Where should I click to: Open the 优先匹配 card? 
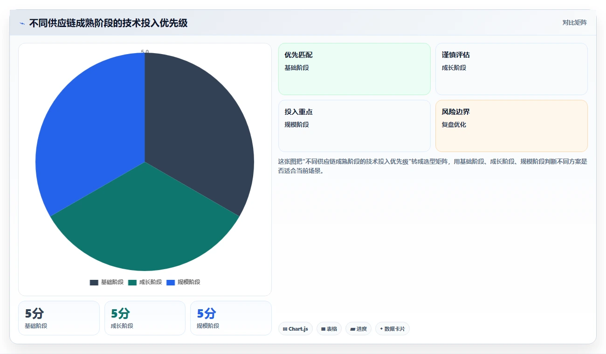tap(354, 69)
